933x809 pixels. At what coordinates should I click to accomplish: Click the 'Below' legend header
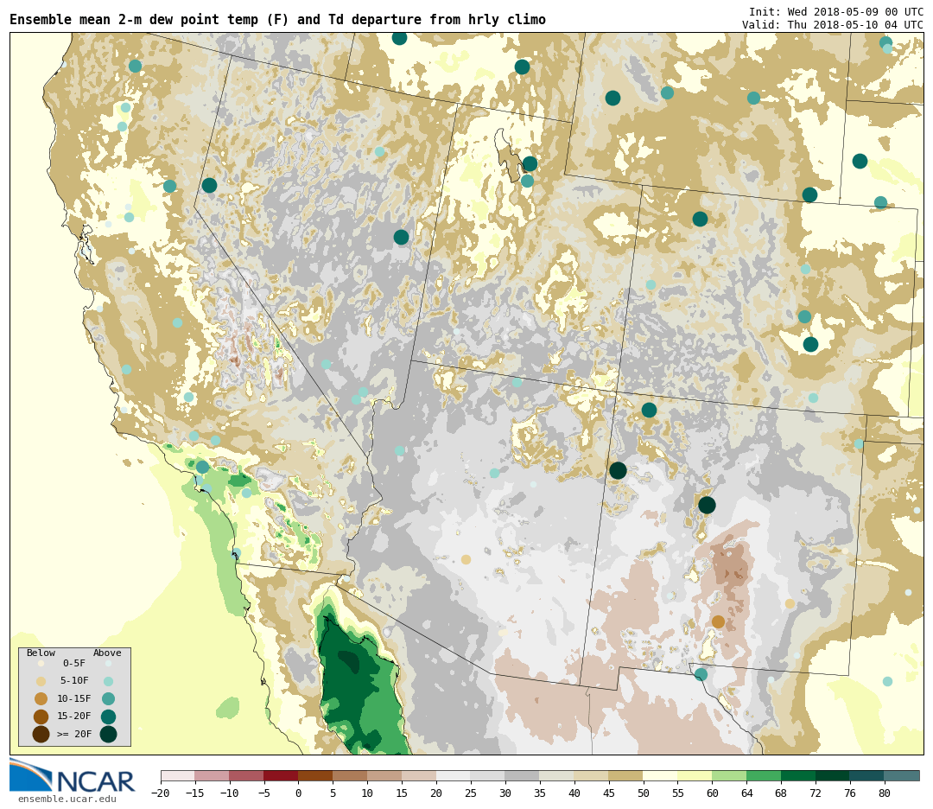coord(41,653)
